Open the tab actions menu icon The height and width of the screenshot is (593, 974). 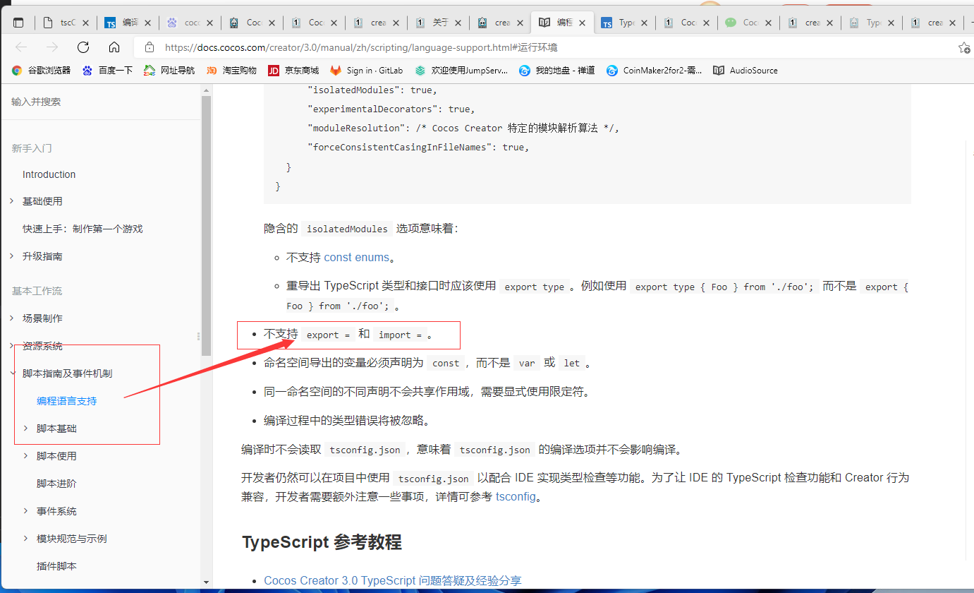(18, 23)
